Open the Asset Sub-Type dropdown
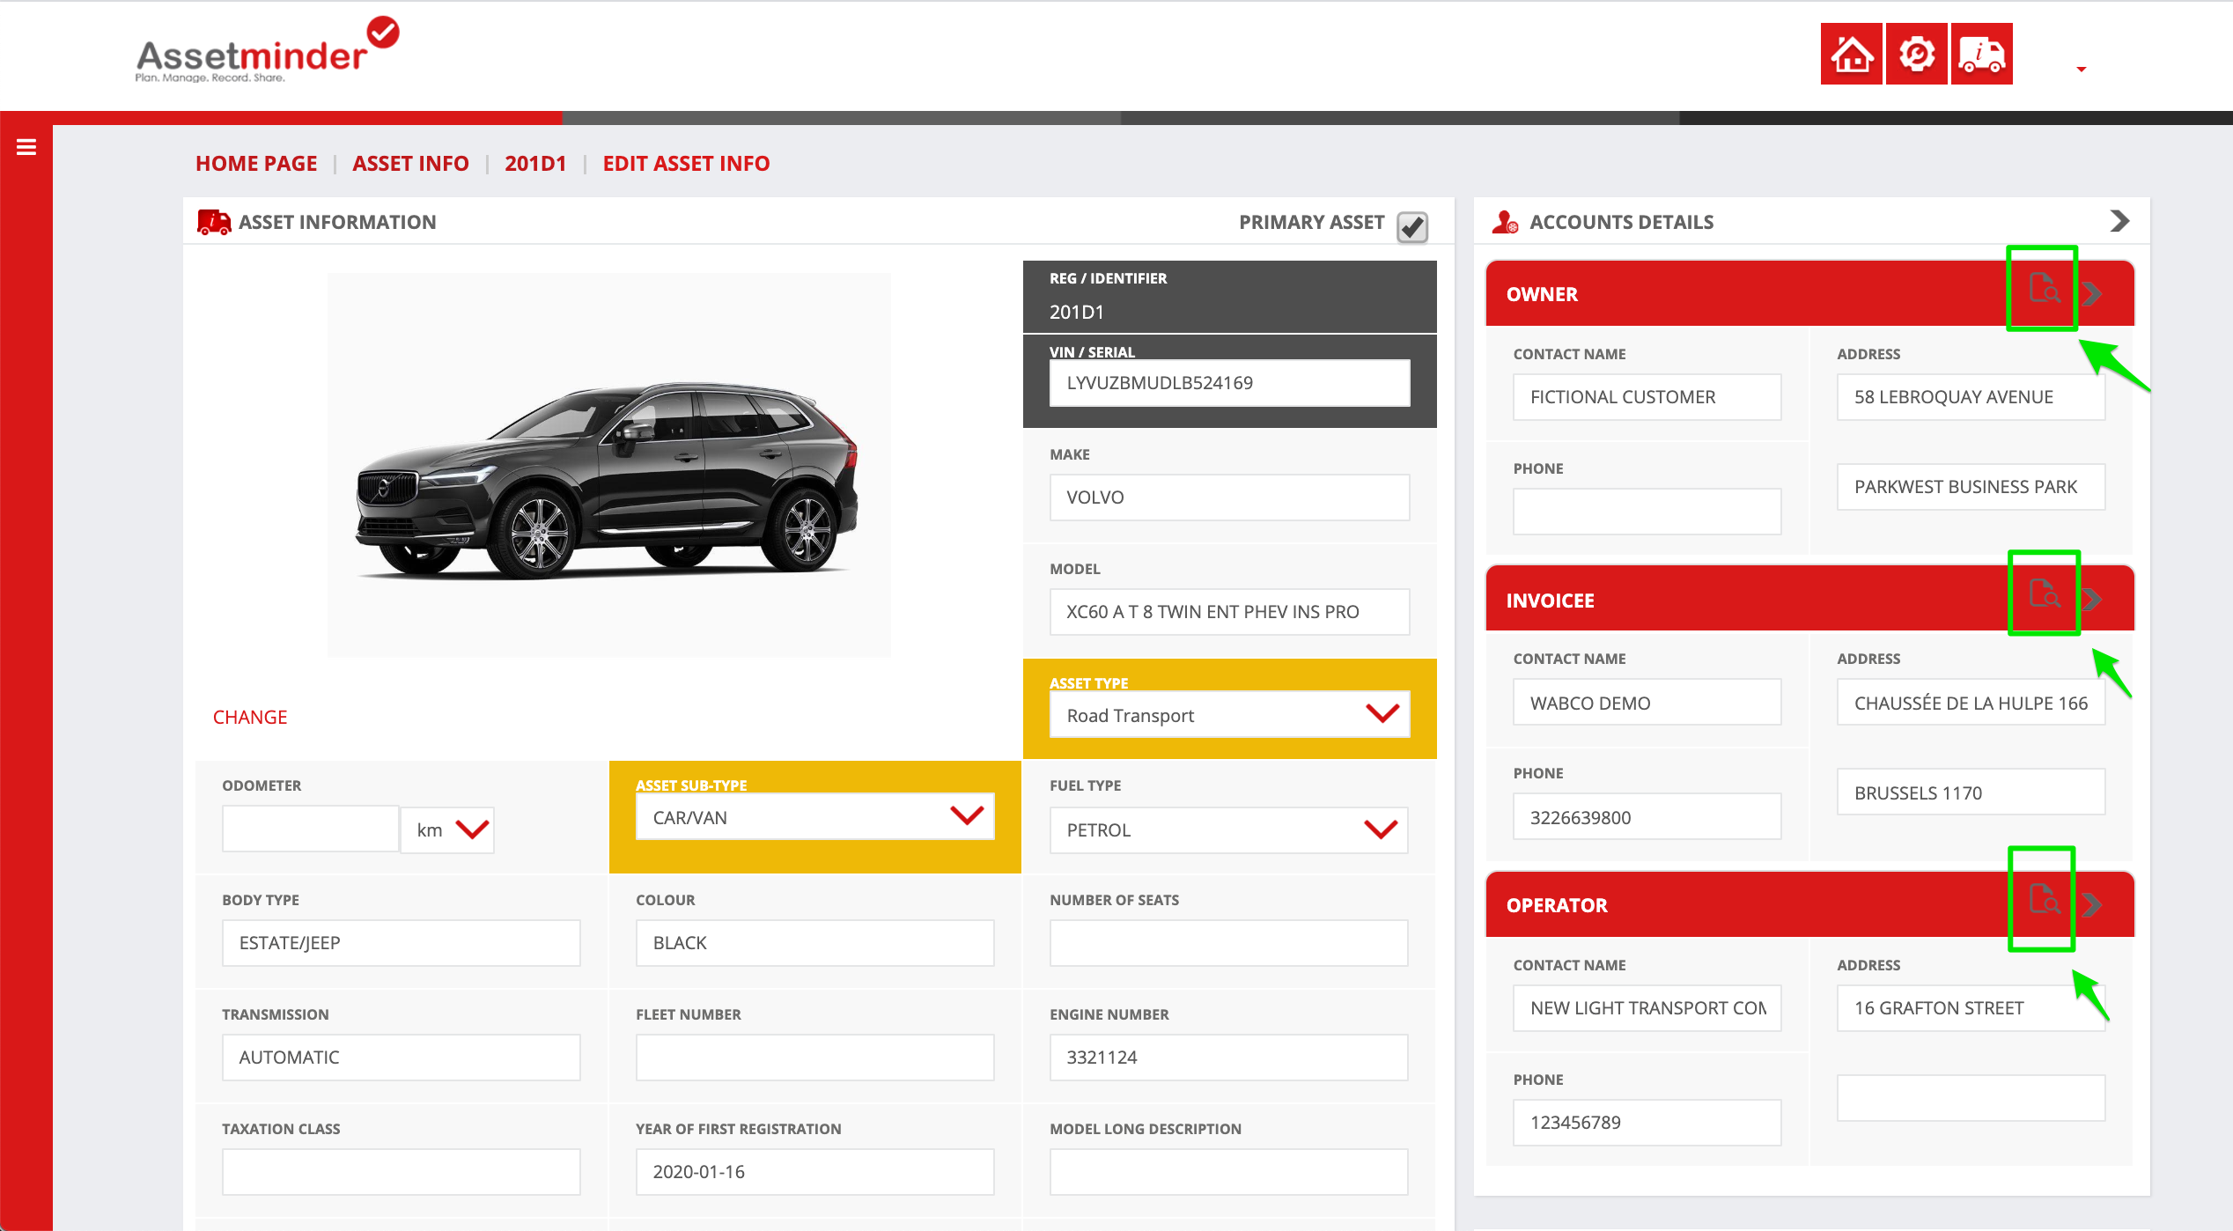The width and height of the screenshot is (2233, 1231). click(x=815, y=816)
